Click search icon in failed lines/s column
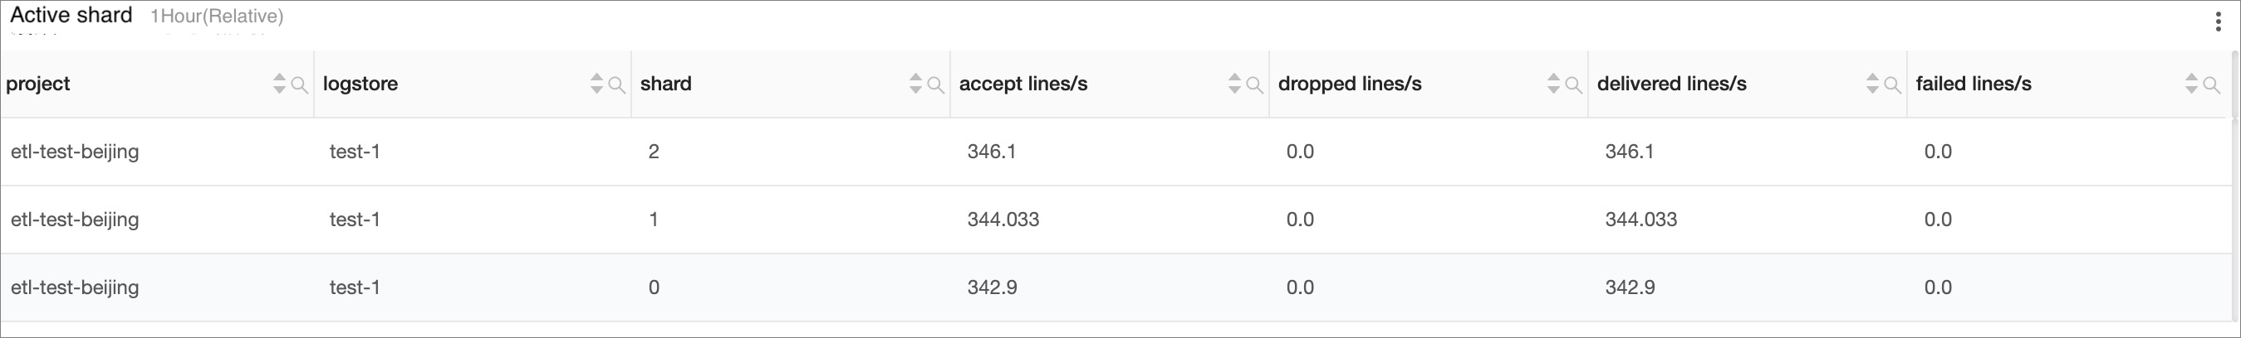The image size is (2241, 338). (x=2211, y=85)
